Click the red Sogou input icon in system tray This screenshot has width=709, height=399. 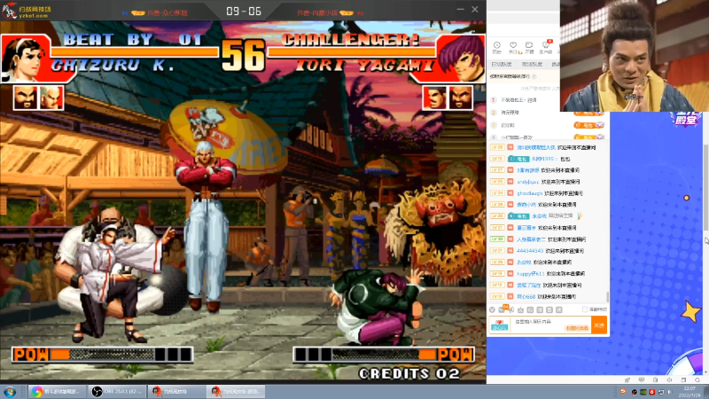pyautogui.click(x=623, y=391)
